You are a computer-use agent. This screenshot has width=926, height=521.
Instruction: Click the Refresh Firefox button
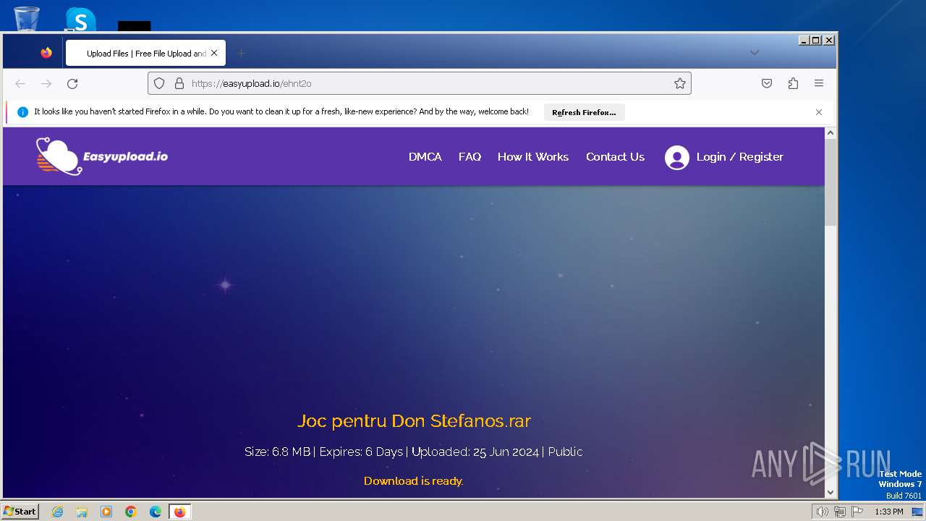(584, 112)
